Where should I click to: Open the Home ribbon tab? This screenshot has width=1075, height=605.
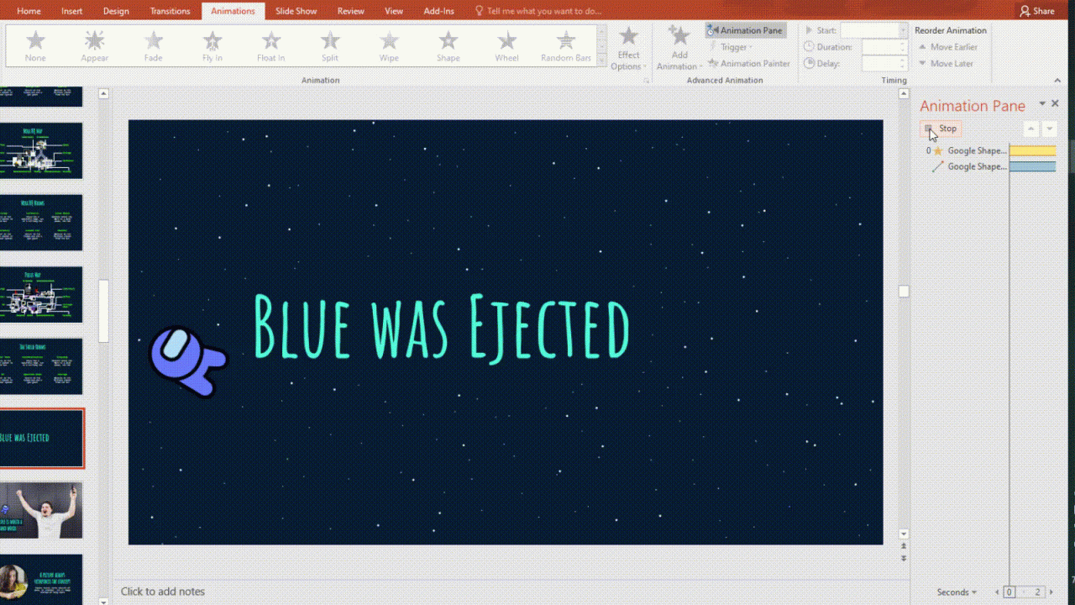coord(29,11)
